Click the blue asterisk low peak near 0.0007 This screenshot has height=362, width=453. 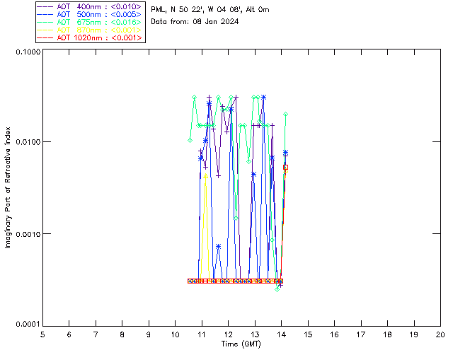point(219,247)
